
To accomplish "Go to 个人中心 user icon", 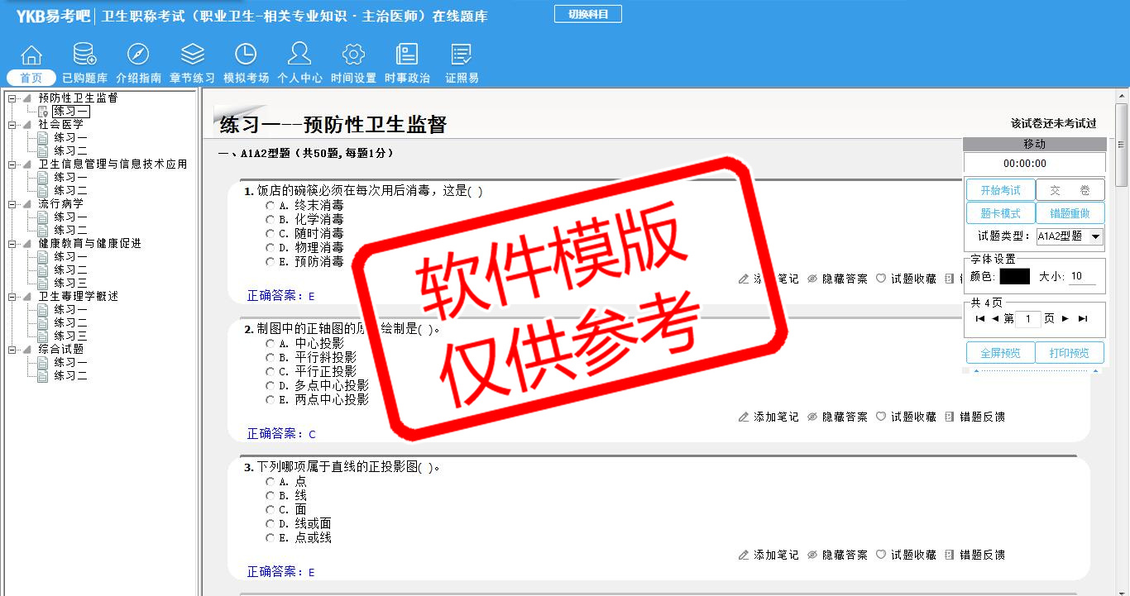I will tap(299, 55).
